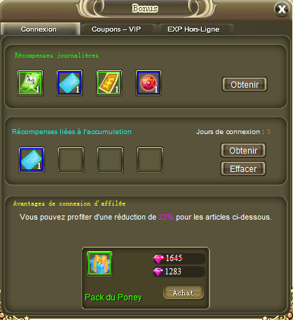293x320 pixels.
Task: Select the blue ticket accumulation reward icon
Action: 32,160
